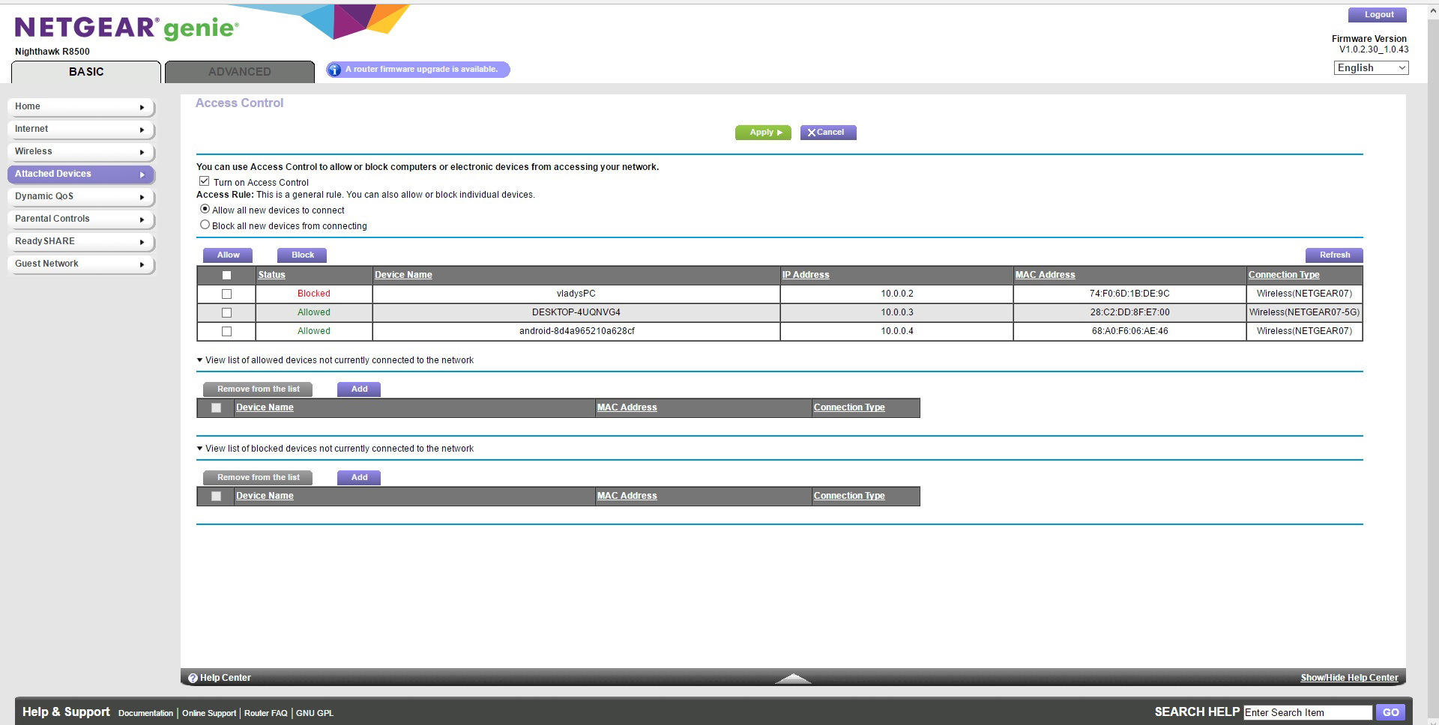Uncheck Turn on Access Control checkbox
1439x725 pixels.
pos(204,181)
